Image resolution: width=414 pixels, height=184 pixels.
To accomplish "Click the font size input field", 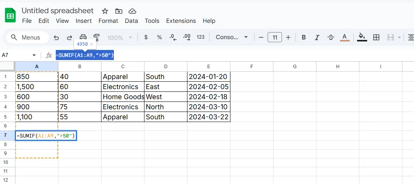I will (x=275, y=38).
